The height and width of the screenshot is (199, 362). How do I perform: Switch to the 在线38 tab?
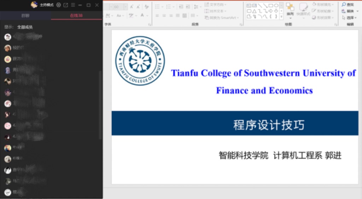(76, 16)
